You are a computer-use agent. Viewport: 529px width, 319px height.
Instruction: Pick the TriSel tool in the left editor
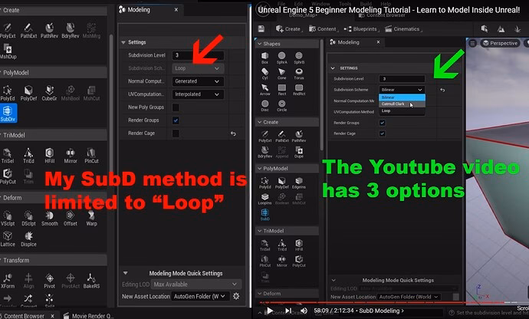pos(8,155)
